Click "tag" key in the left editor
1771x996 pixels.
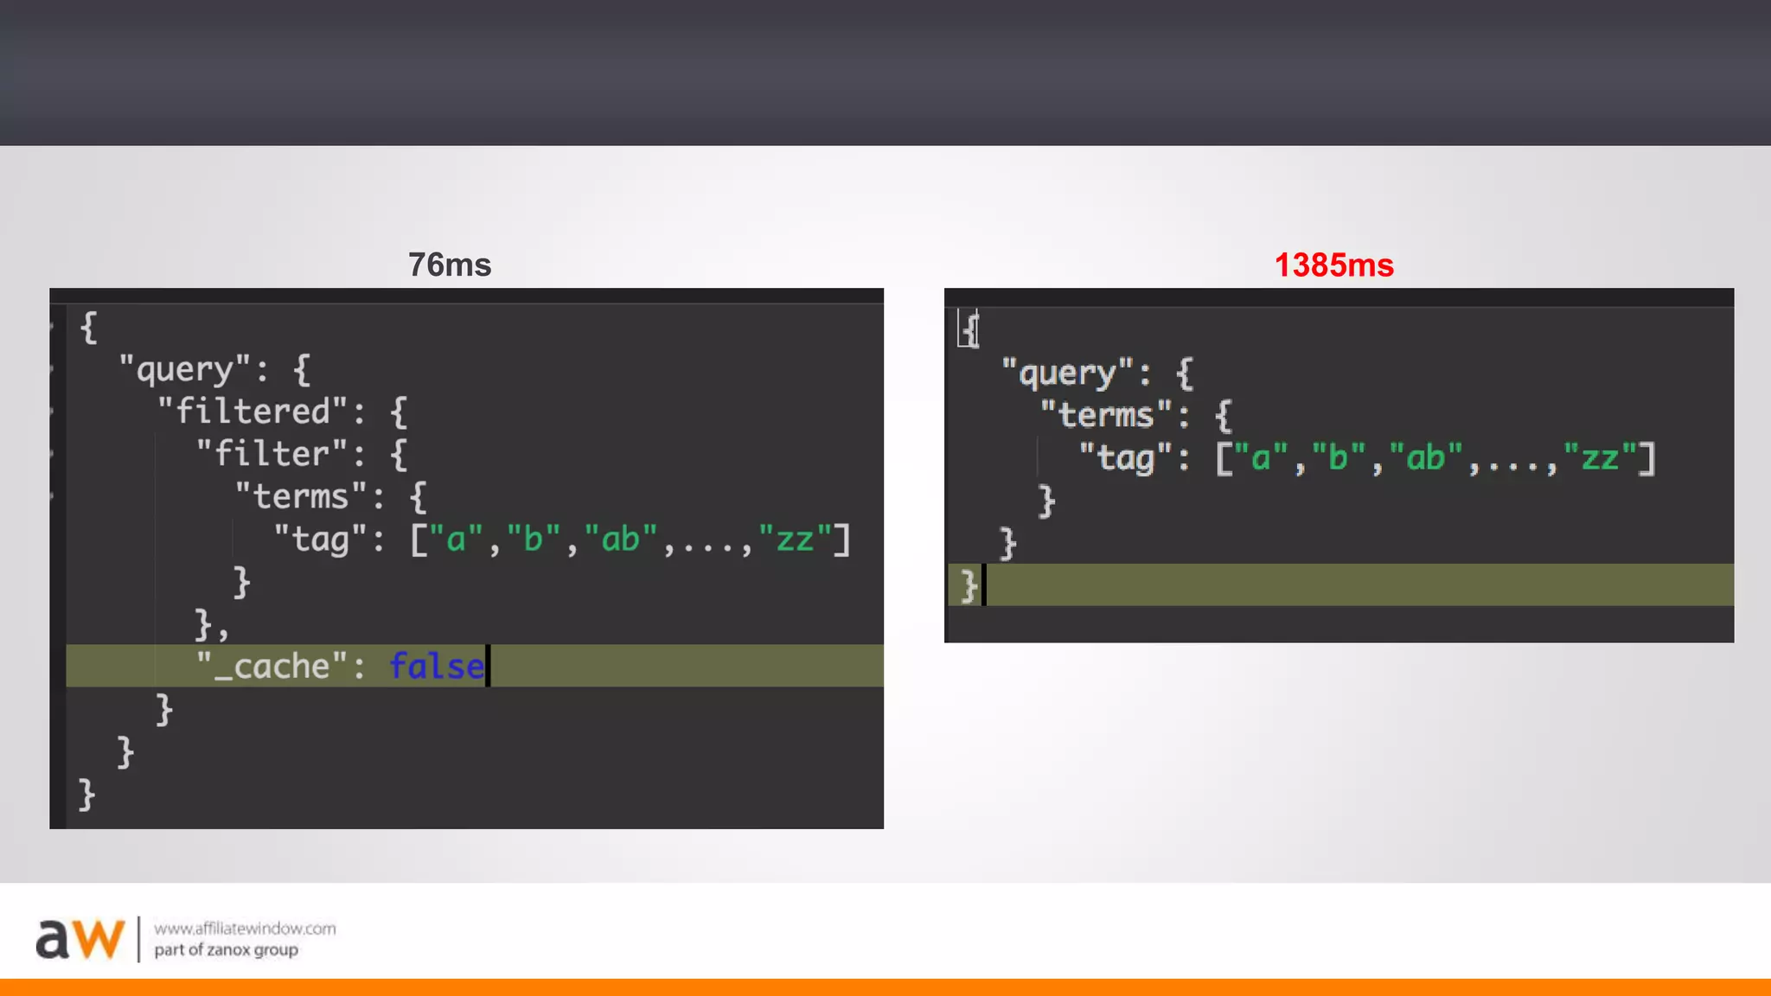pyautogui.click(x=320, y=539)
